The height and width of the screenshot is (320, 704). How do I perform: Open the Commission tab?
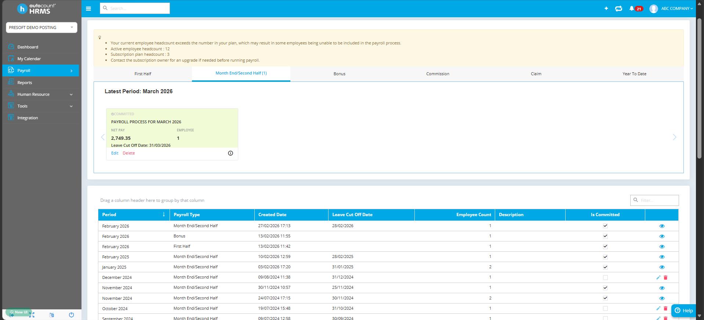[438, 74]
